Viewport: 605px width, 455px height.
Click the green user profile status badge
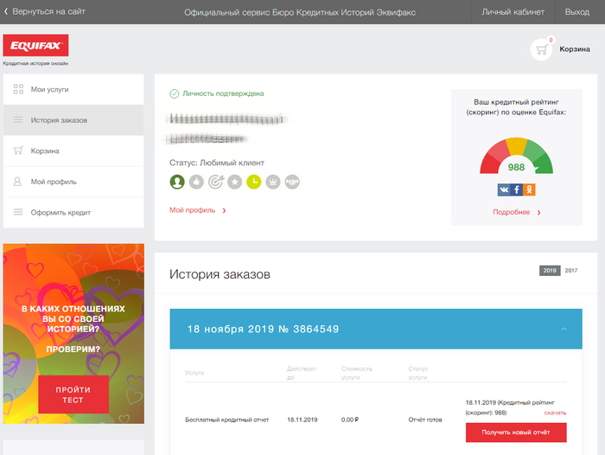coord(177,182)
